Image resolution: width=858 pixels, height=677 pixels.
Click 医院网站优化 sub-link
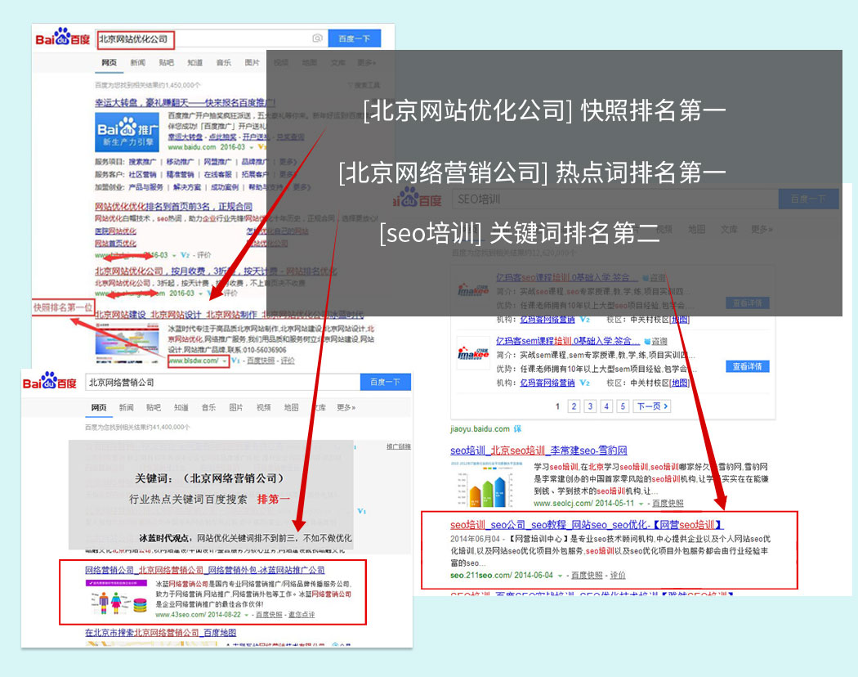115,231
